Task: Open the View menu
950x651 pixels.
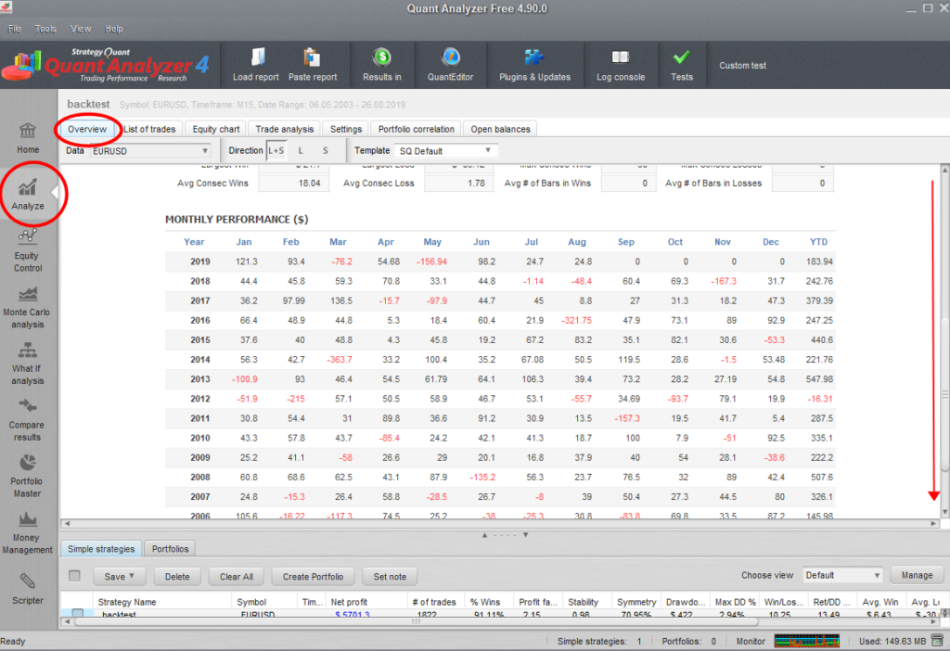Action: (81, 29)
